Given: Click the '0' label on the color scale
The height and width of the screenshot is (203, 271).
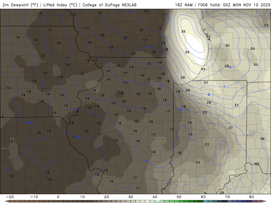Looking at the screenshot, I should tap(58, 197).
